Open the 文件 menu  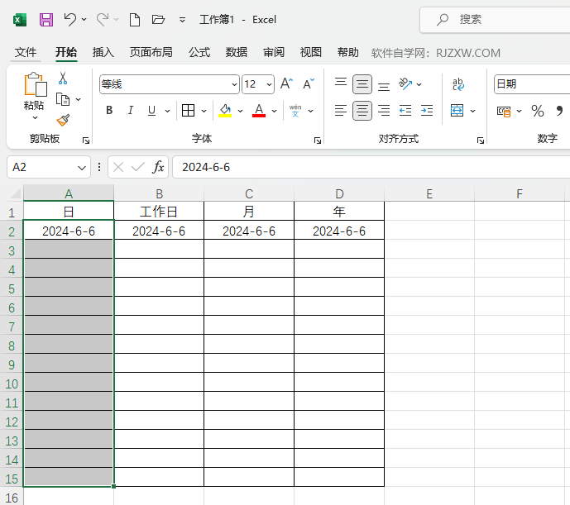pos(26,52)
